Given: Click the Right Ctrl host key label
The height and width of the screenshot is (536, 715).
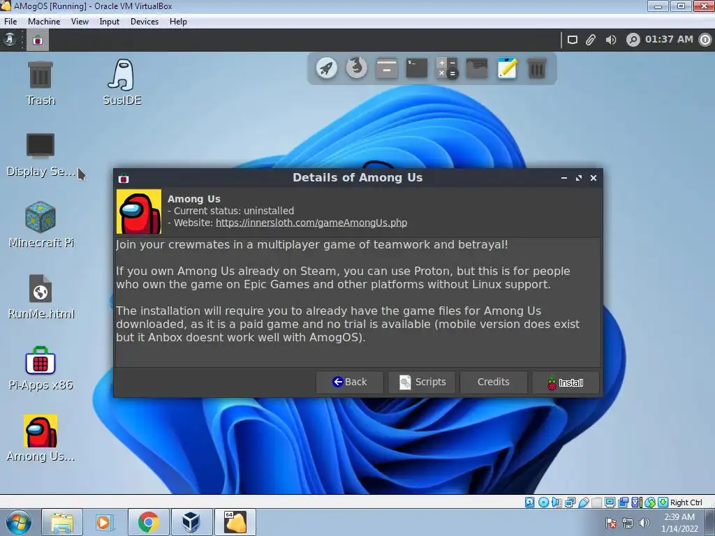Looking at the screenshot, I should click(x=686, y=502).
